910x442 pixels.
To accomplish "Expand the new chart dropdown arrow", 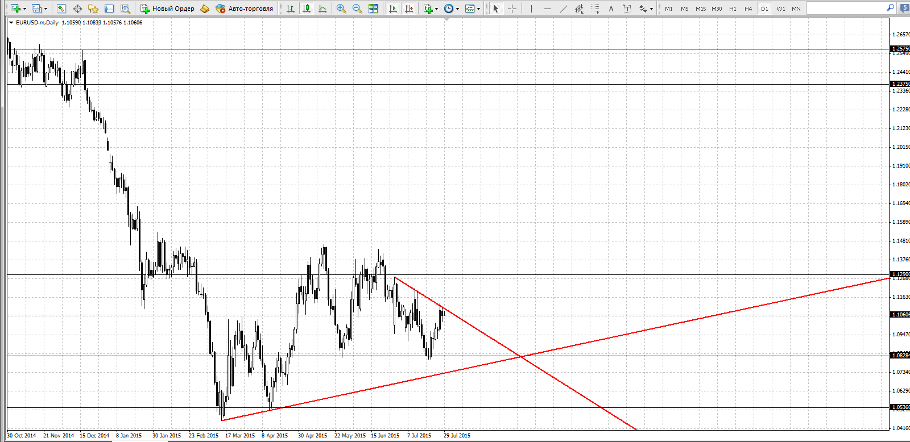I will pos(24,9).
